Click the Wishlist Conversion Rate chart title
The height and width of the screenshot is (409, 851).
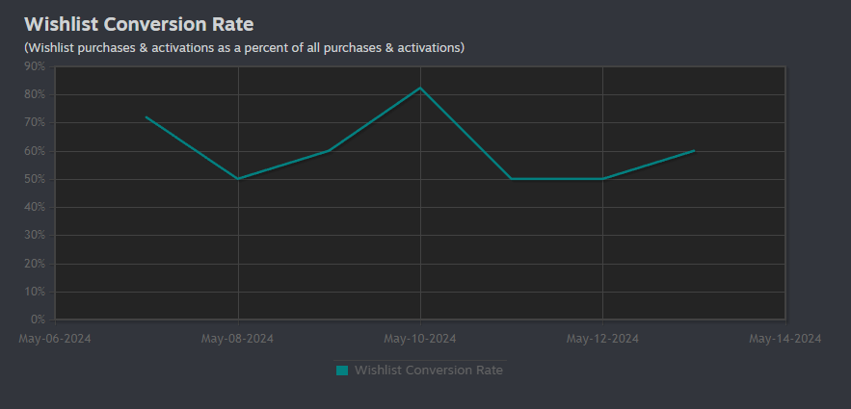(139, 24)
